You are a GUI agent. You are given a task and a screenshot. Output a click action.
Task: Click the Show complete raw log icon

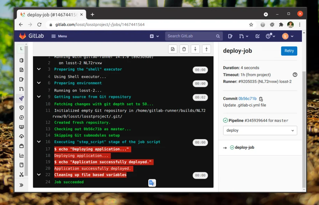[x=173, y=49]
